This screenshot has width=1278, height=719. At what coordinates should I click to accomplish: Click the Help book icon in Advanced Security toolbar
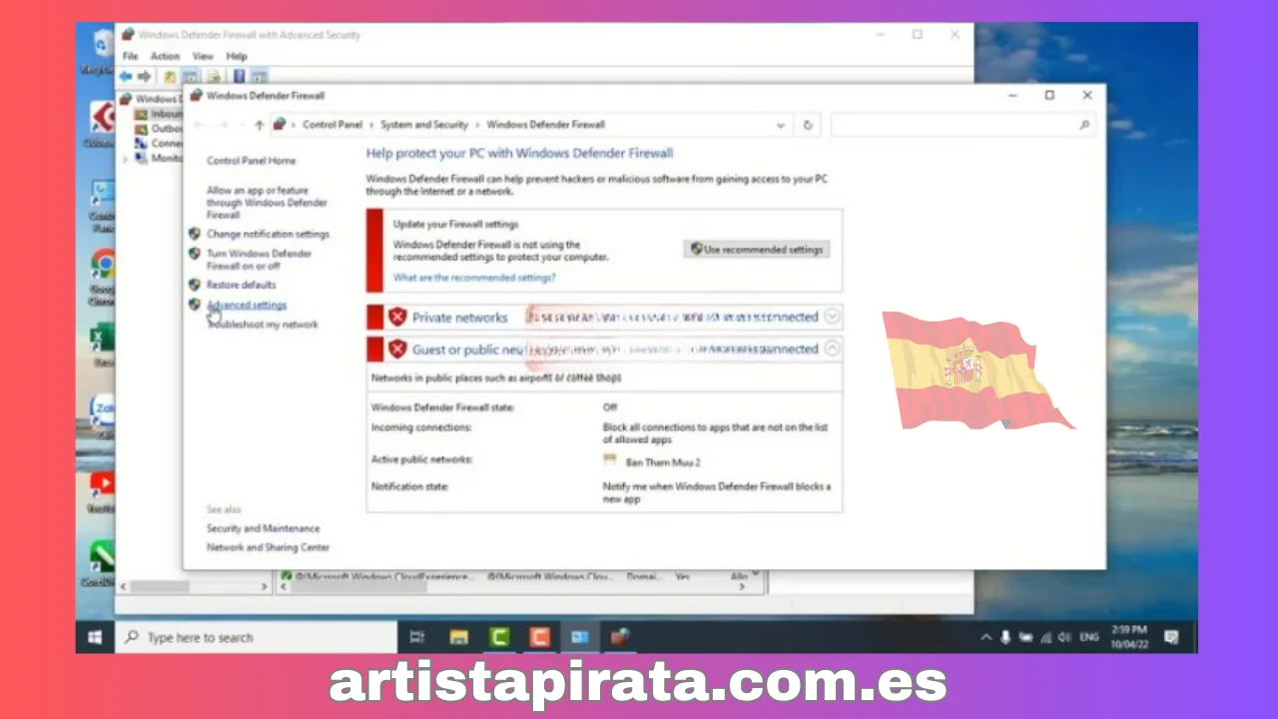tap(240, 76)
